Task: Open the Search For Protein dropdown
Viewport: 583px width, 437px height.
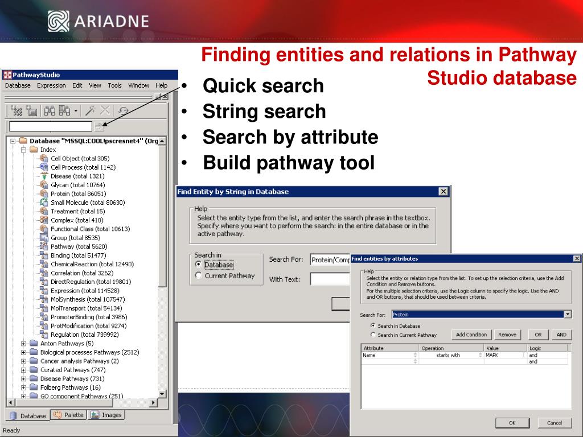Action: 568,314
